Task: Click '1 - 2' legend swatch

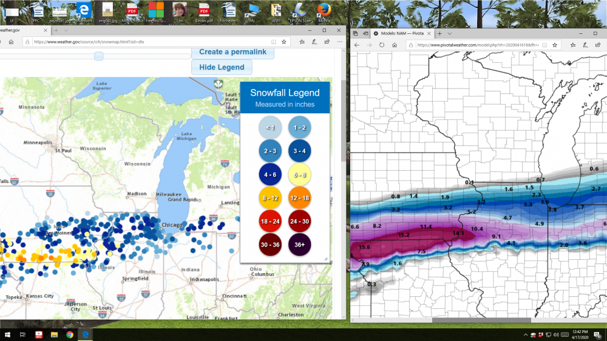Action: click(300, 127)
